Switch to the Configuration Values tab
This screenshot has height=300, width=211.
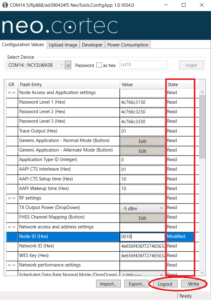(x=23, y=45)
